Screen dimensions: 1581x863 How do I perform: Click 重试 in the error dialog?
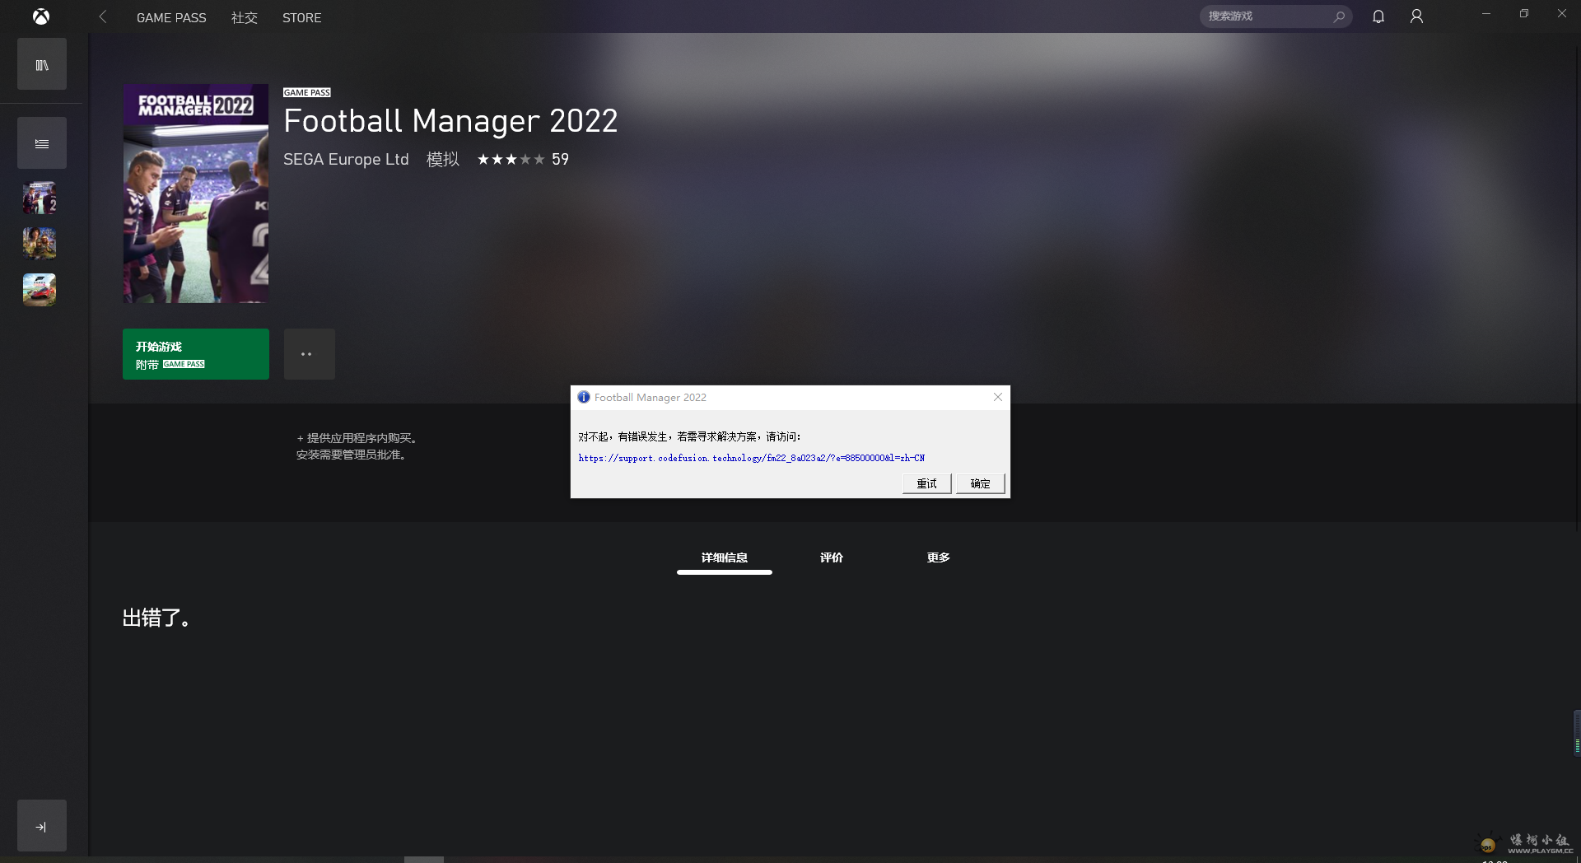[927, 483]
